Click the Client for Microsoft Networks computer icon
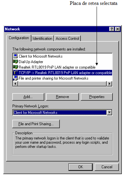126x177 pixels. click(16, 56)
